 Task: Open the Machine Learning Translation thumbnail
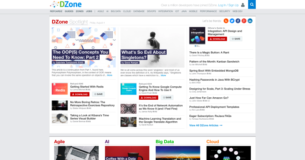tap(129, 122)
